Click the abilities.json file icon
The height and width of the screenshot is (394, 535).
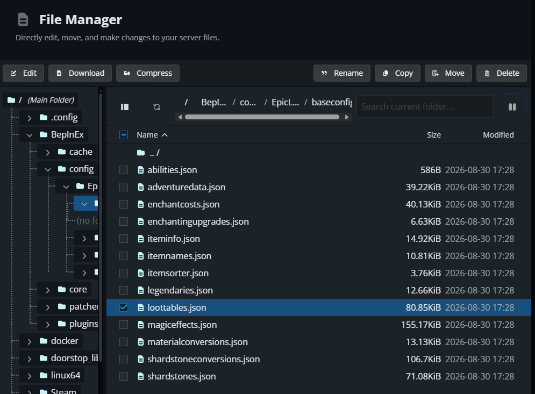[140, 170]
